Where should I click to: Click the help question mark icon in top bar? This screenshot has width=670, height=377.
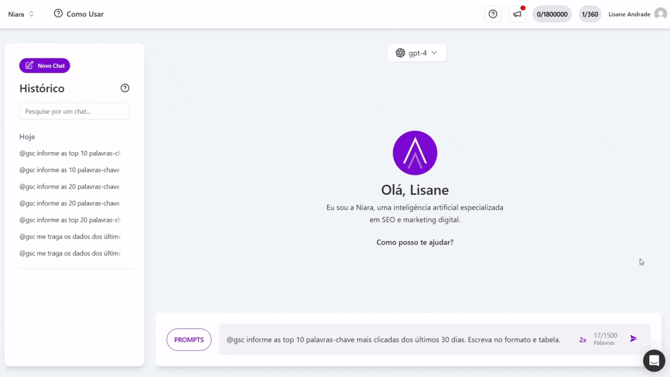(492, 14)
